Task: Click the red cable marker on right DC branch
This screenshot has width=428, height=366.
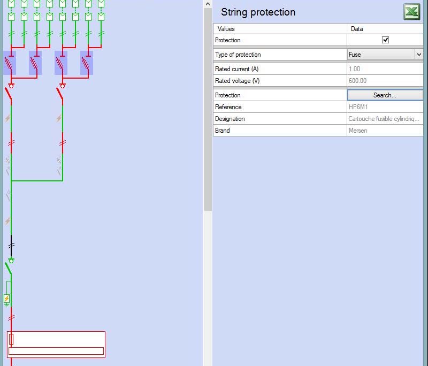Action: 63,143
